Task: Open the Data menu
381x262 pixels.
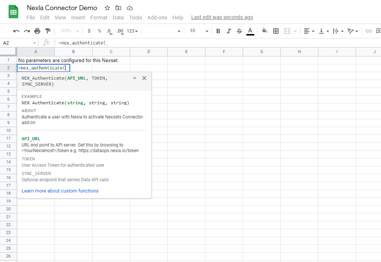Action: tap(118, 18)
